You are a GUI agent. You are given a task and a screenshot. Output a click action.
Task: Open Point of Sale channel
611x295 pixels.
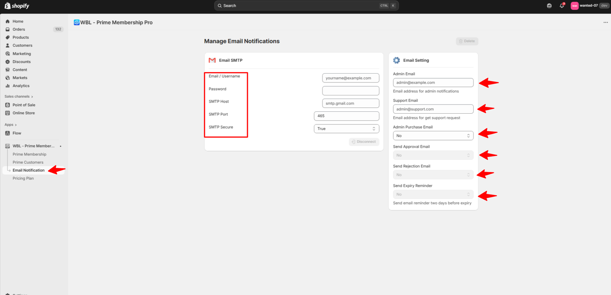click(x=24, y=105)
